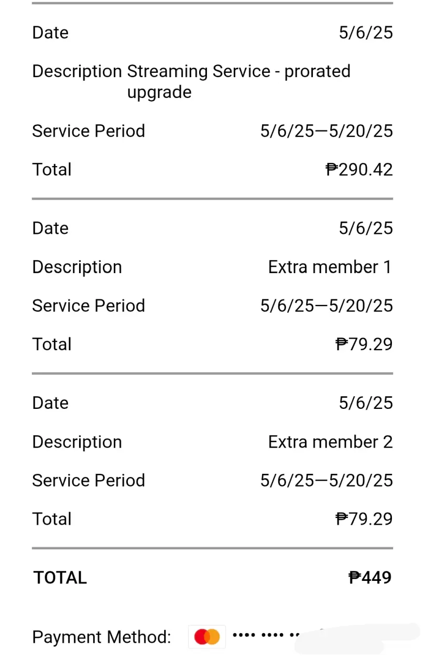This screenshot has width=425, height=671.
Task: Click the Service Period label under Extra member 2
Action: (x=89, y=480)
